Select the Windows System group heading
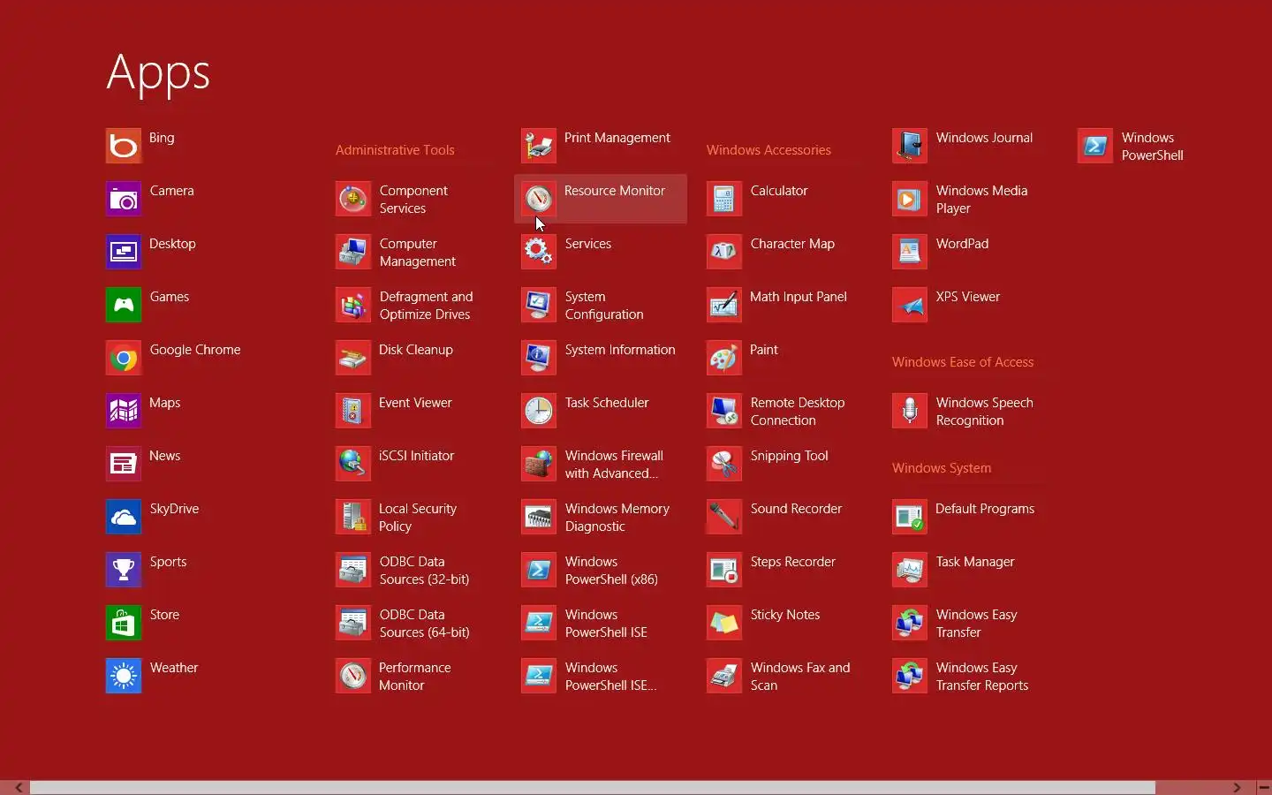The width and height of the screenshot is (1272, 795). (x=942, y=468)
